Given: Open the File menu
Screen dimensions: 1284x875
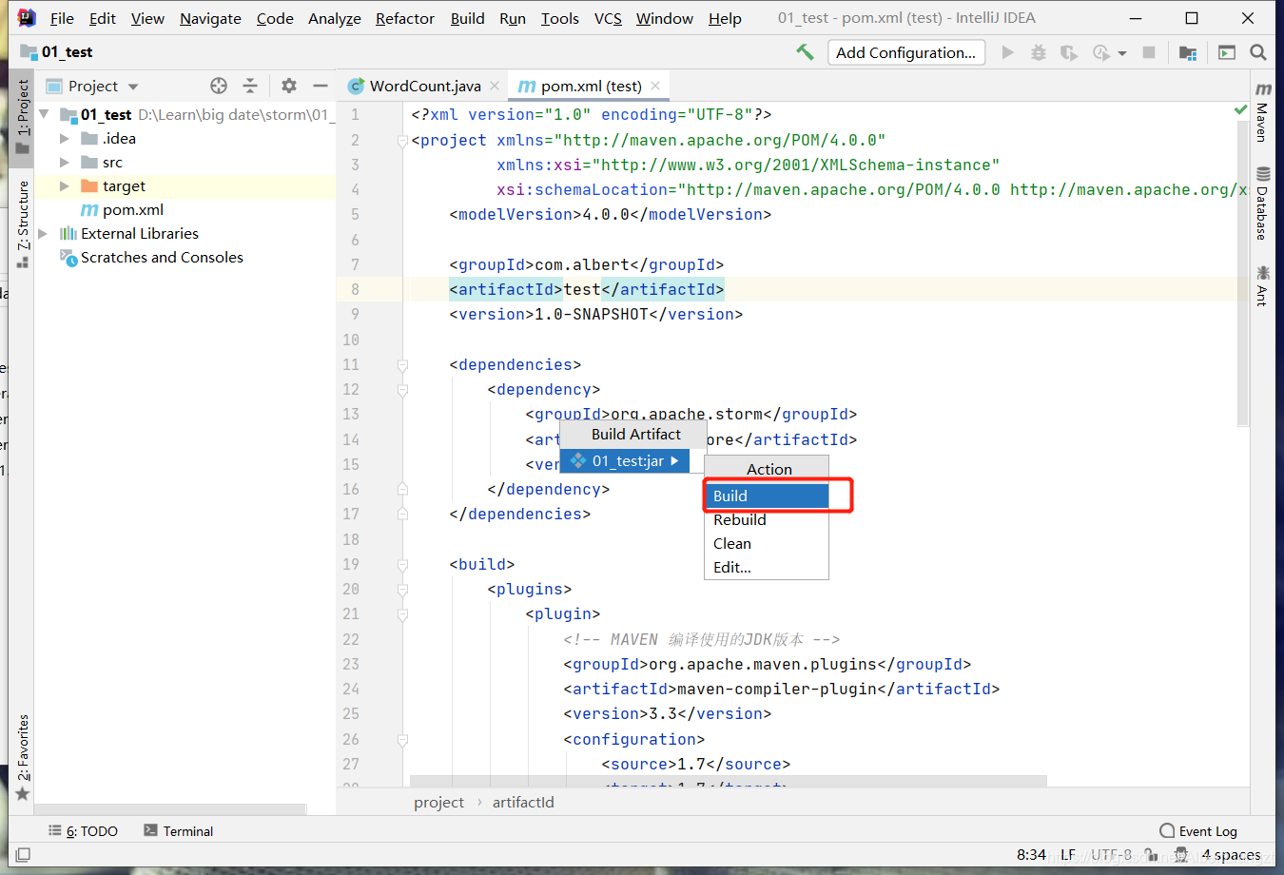Looking at the screenshot, I should pos(62,18).
